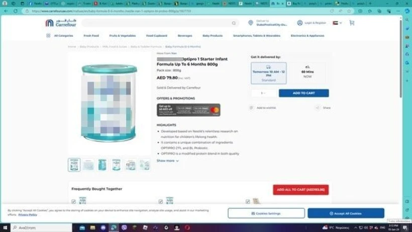Viewport: 412px width, 232px height.
Task: Open the shopping cart icon
Action: [x=351, y=23]
